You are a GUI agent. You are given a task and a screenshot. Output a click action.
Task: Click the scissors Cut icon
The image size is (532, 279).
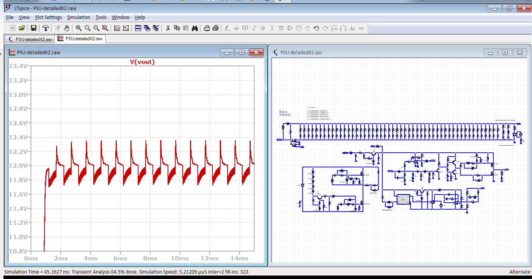168,28
